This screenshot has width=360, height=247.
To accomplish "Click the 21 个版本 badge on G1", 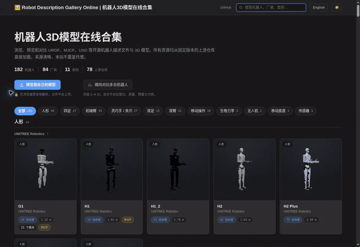I will 28,227.
